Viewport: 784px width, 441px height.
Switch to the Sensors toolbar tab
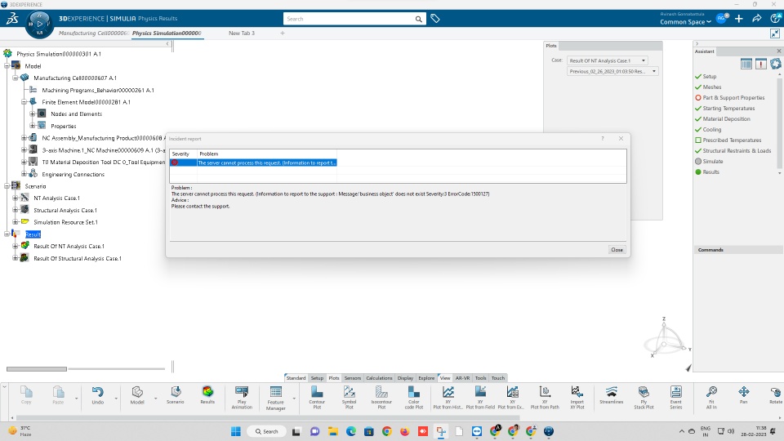click(x=353, y=378)
